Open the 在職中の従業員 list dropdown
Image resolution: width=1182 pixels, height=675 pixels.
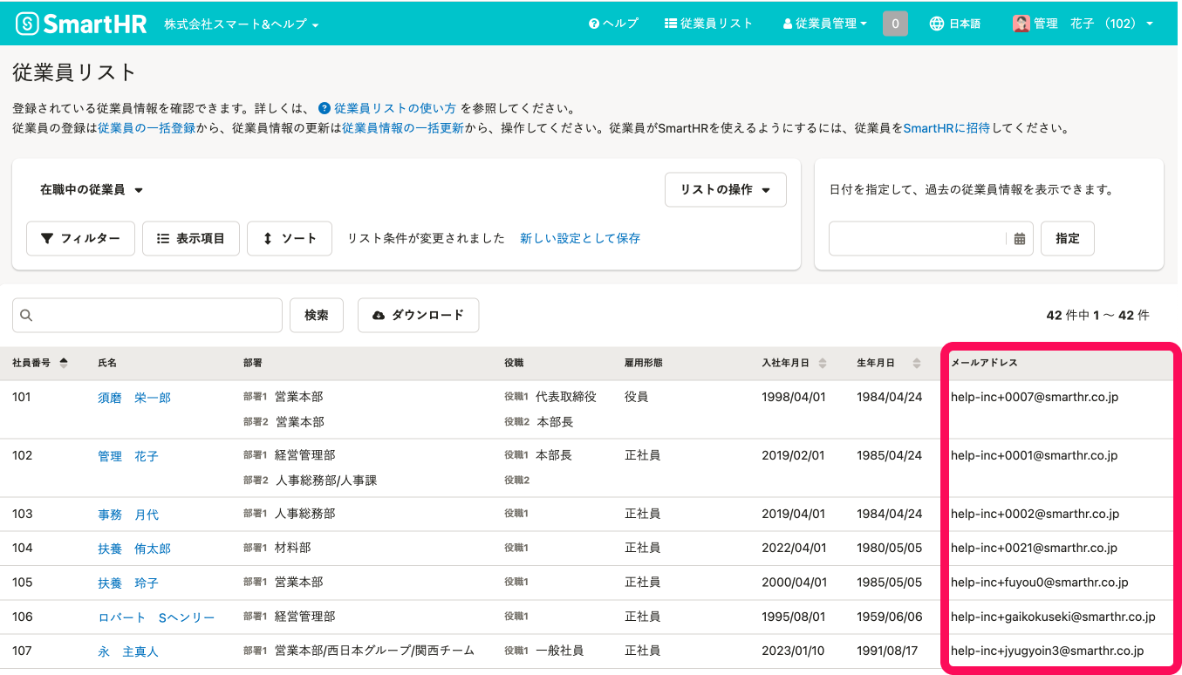[x=92, y=189]
